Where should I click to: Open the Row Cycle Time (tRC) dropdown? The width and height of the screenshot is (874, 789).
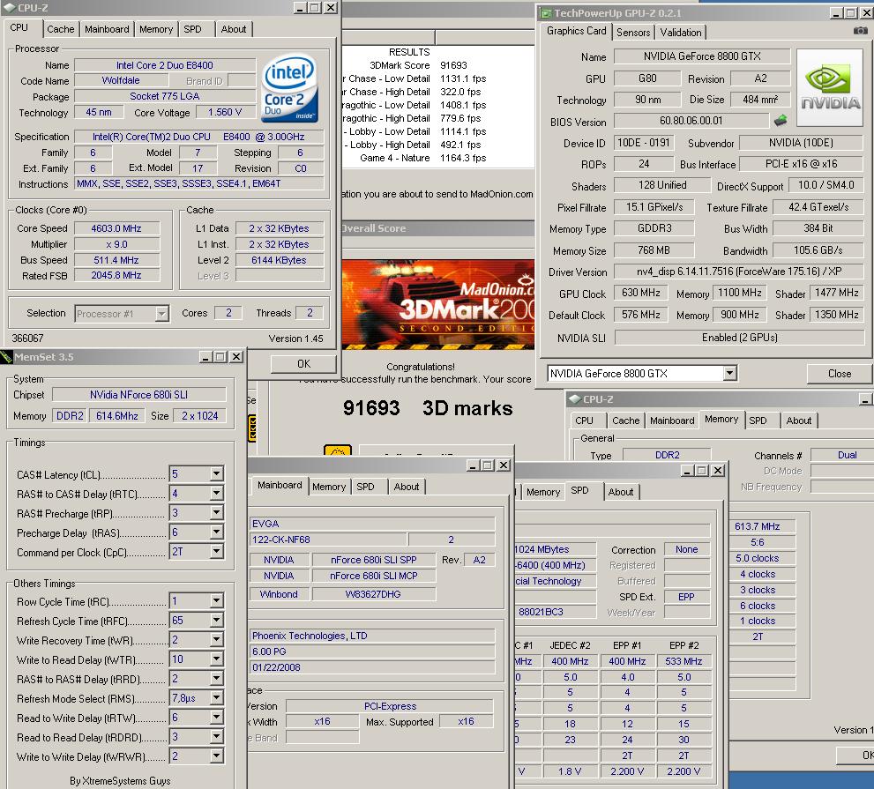coord(217,601)
